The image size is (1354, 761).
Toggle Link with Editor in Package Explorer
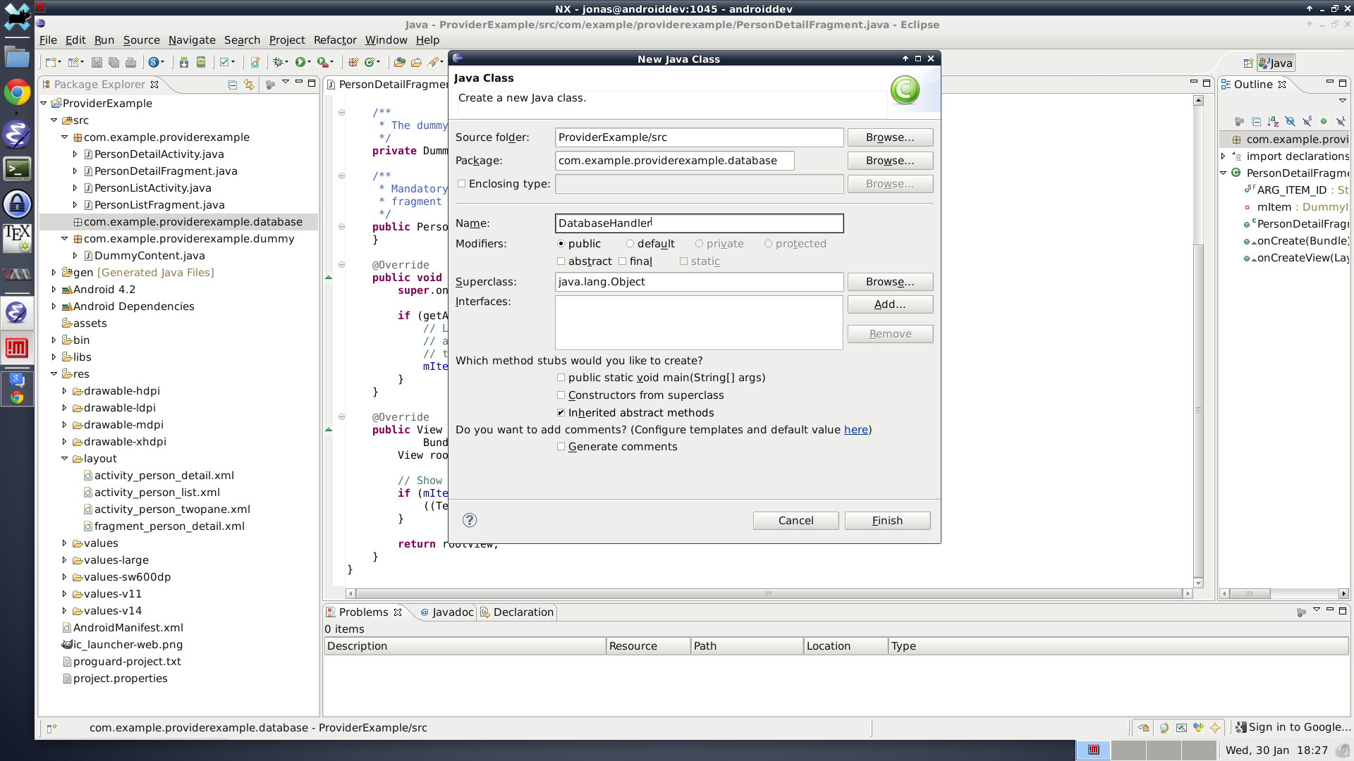pos(249,85)
